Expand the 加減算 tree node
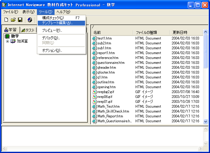Screen dimensions: 210x153 tap(7, 41)
